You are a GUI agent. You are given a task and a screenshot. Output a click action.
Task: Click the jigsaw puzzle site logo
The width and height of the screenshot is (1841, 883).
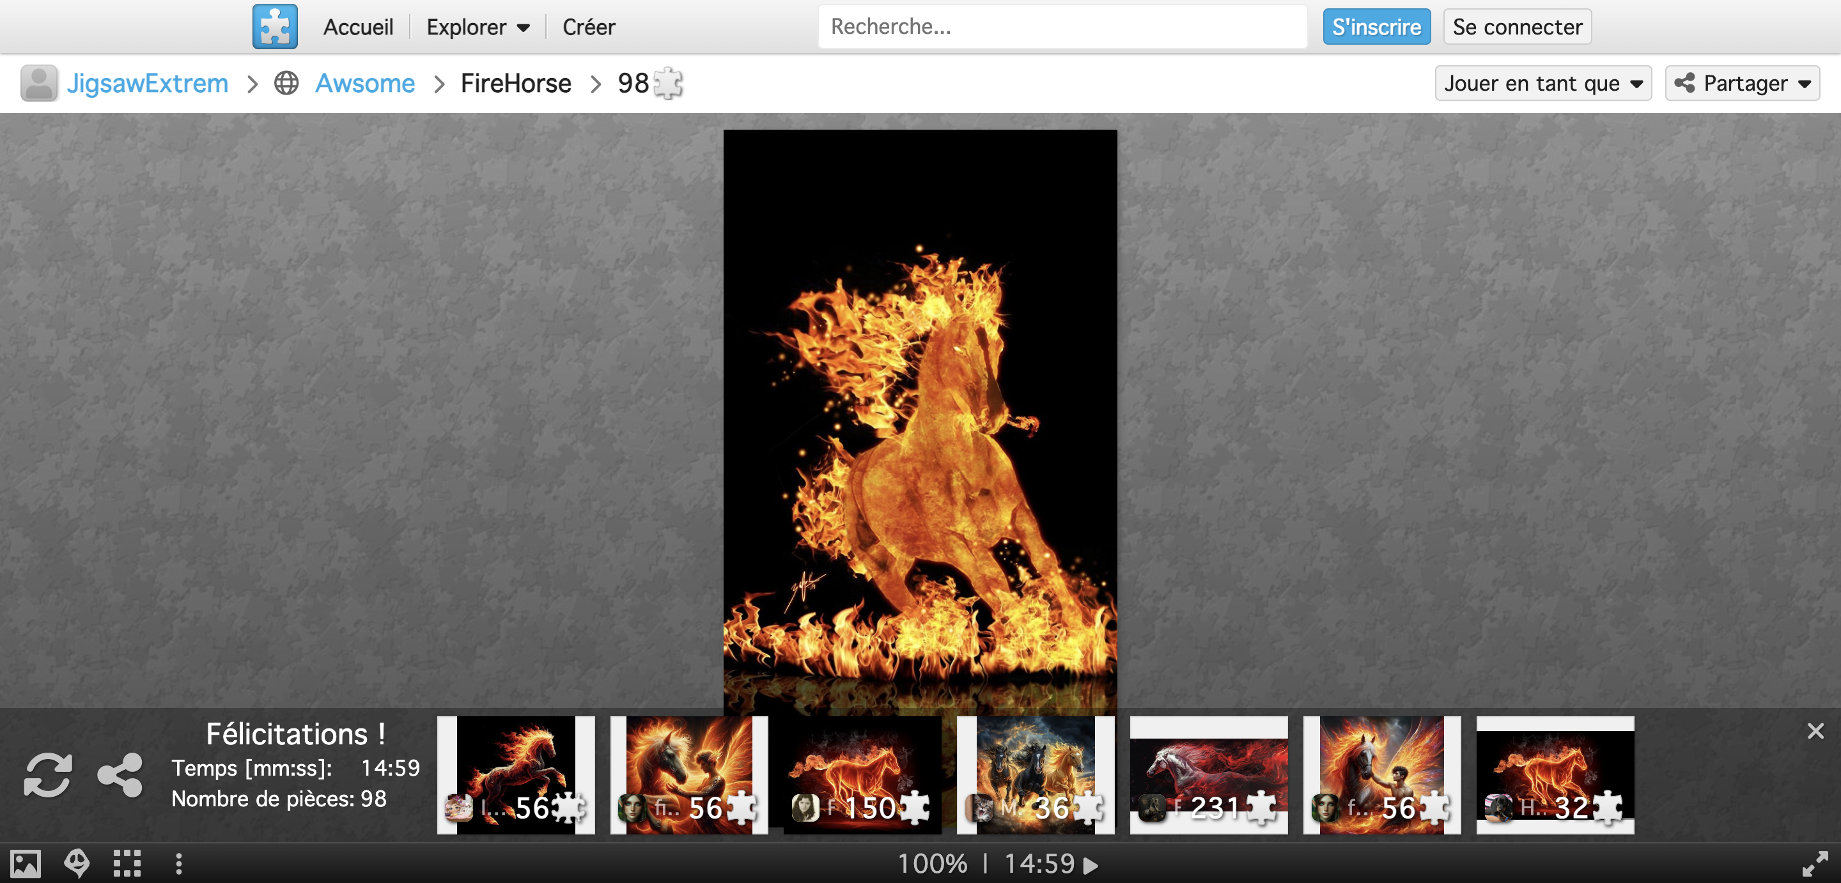274,26
